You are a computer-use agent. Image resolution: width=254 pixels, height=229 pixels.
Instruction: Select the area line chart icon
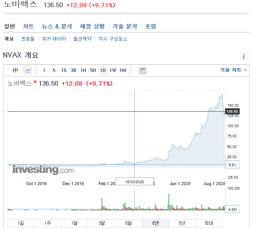coord(28,70)
